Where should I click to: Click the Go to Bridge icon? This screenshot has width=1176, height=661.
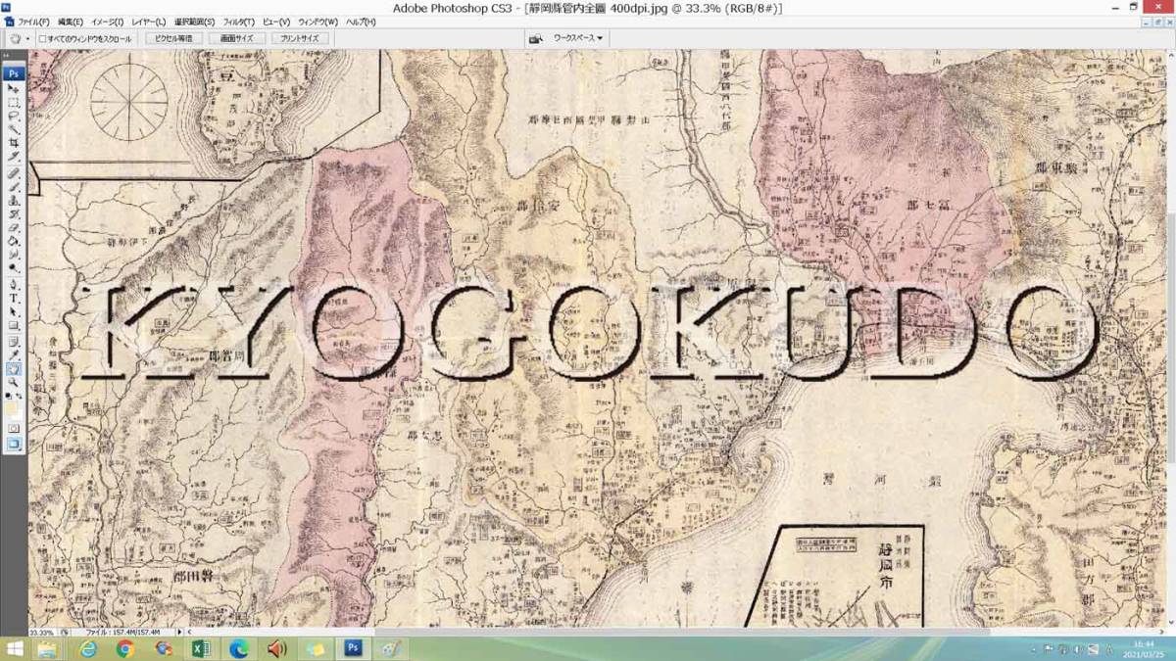point(536,38)
